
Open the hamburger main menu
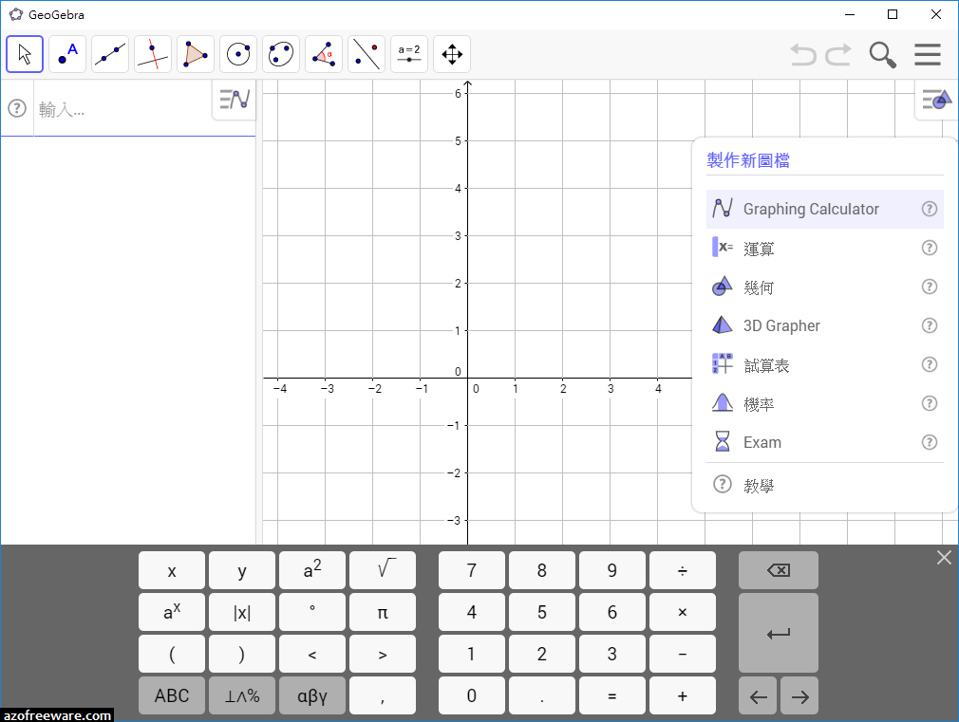[x=928, y=54]
